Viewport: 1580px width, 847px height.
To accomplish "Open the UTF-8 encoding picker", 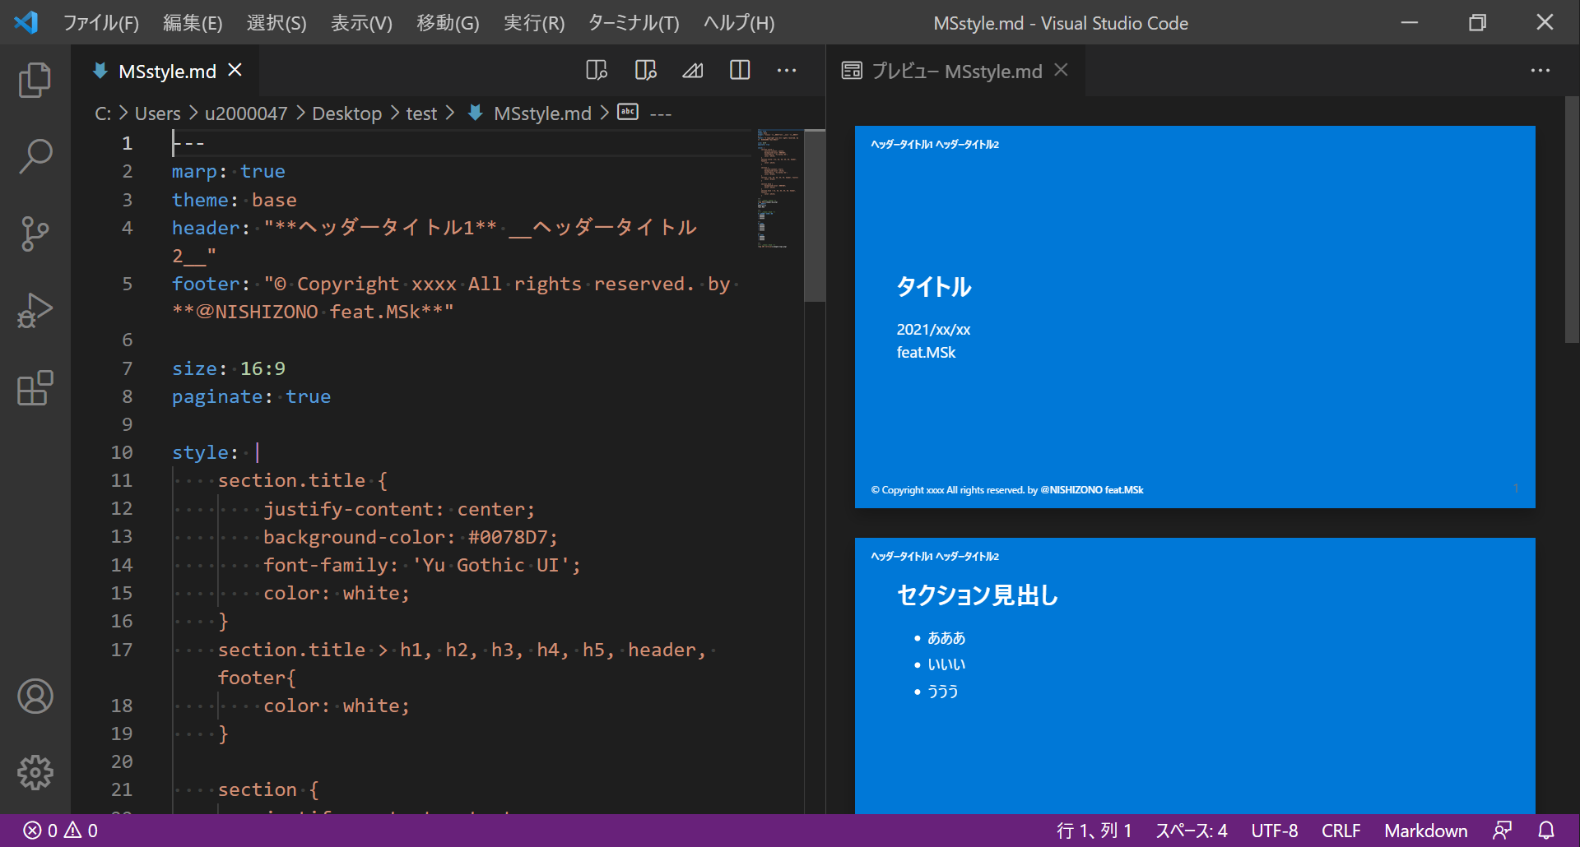I will tap(1275, 831).
